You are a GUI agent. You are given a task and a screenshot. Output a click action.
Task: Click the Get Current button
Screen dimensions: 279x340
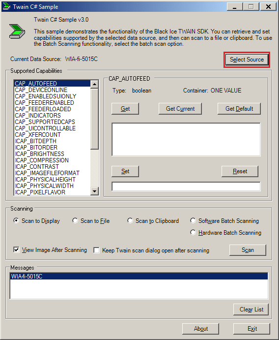tap(180, 109)
